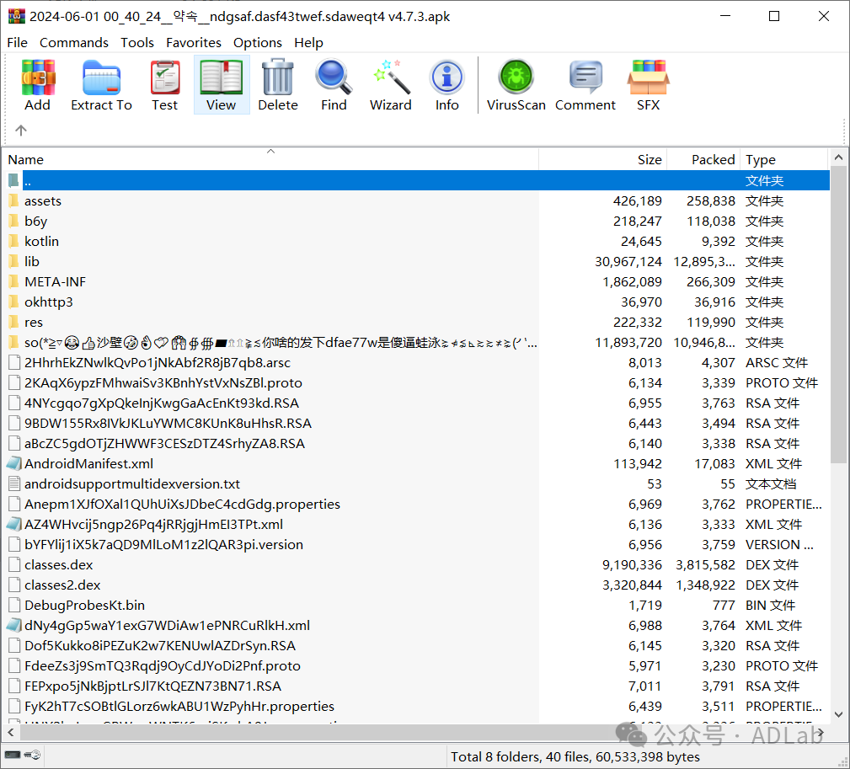Sort list by Type column header

[x=761, y=159]
